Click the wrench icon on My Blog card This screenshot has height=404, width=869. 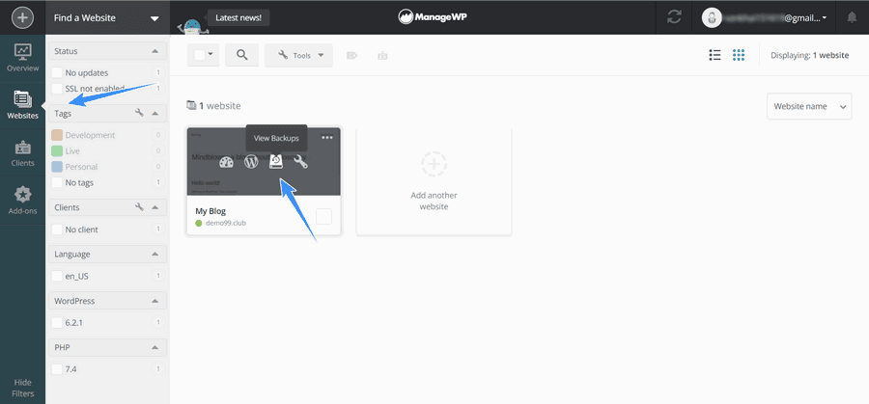pos(300,162)
